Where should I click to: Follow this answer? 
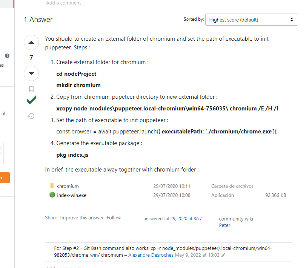click(114, 217)
